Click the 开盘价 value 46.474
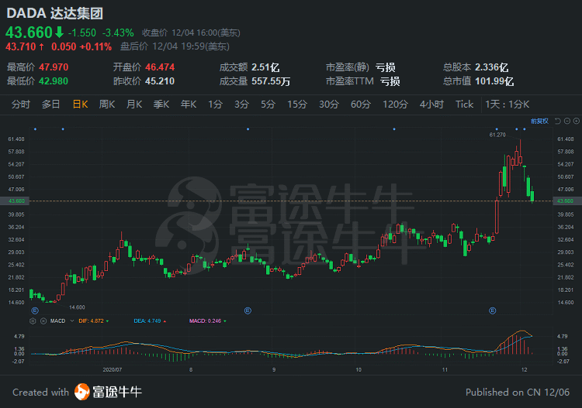Viewport: 582px width, 408px height. [x=160, y=67]
